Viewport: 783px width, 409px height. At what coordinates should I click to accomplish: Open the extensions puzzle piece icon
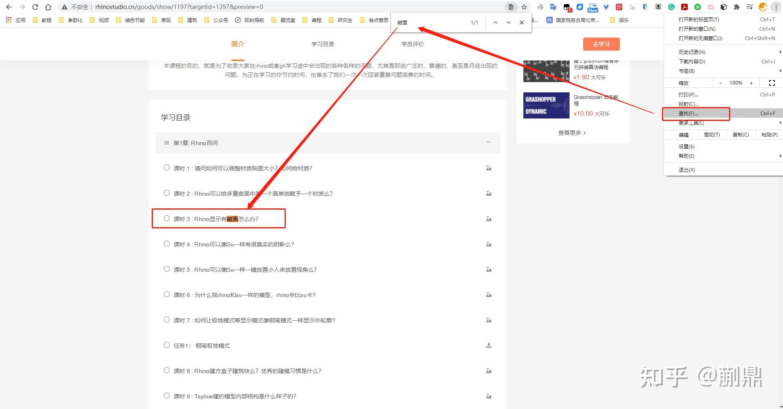737,7
